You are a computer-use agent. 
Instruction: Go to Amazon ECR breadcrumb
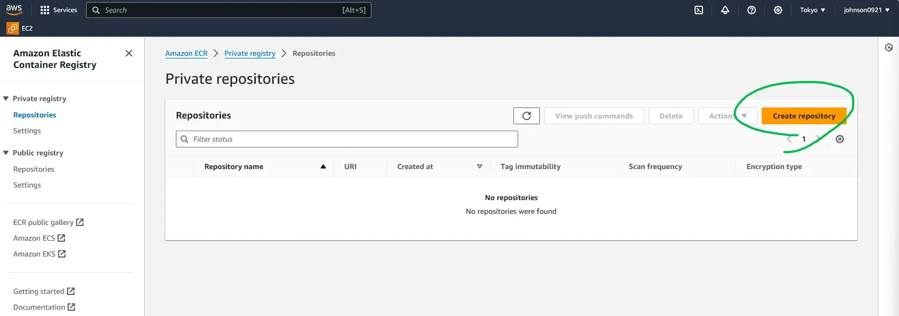pos(186,53)
